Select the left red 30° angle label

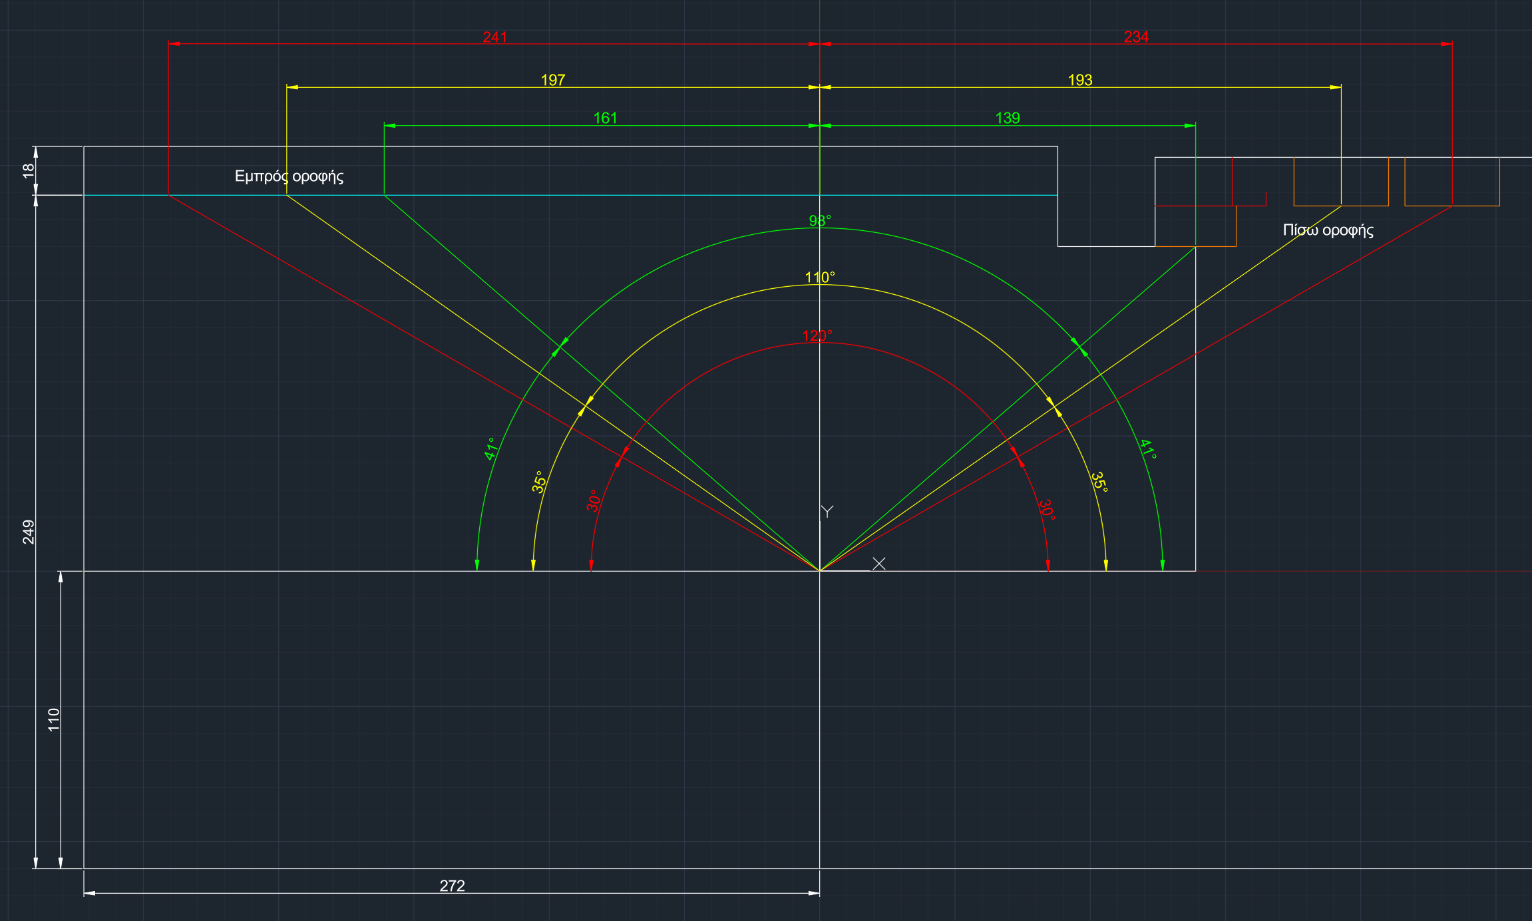click(x=594, y=500)
